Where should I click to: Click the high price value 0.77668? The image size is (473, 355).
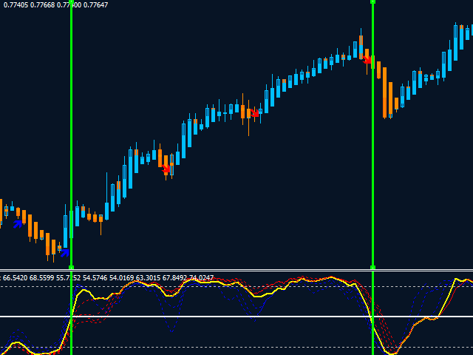tap(43, 5)
